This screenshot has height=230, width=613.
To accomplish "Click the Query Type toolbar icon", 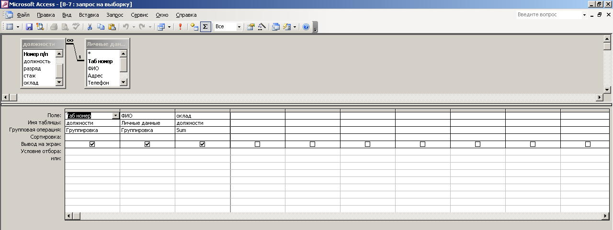I will point(161,27).
